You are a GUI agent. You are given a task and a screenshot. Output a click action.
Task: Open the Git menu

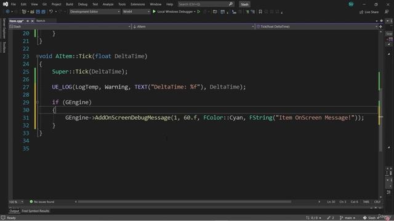tap(44, 4)
